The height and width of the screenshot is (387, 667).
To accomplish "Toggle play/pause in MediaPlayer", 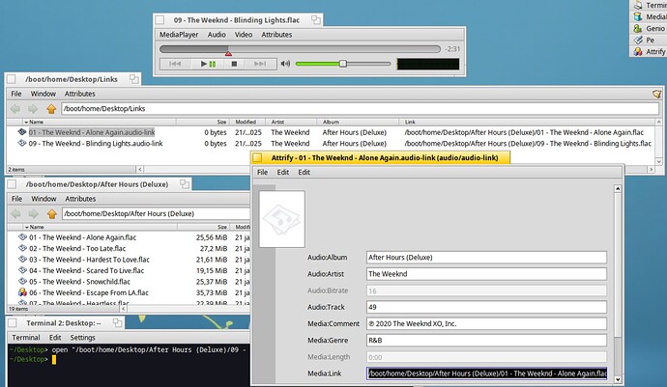I will click(208, 64).
